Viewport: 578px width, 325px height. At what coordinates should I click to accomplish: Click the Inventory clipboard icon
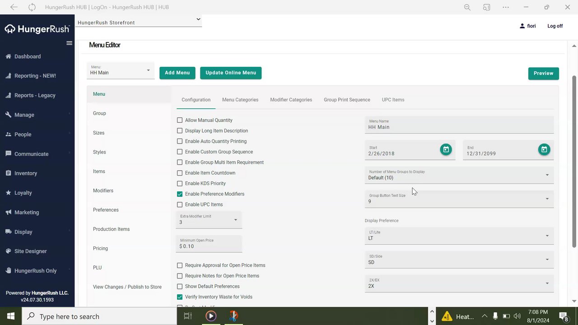coord(8,173)
